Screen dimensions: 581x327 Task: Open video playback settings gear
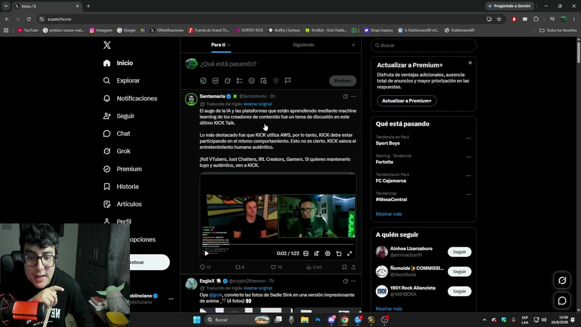tap(328, 253)
